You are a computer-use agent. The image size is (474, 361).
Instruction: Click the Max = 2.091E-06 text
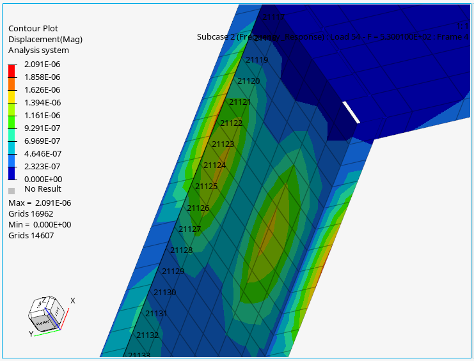[x=40, y=203]
